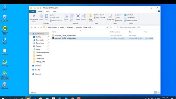This screenshot has width=176, height=99.
Task: Click Select all
Action: pos(128,15)
